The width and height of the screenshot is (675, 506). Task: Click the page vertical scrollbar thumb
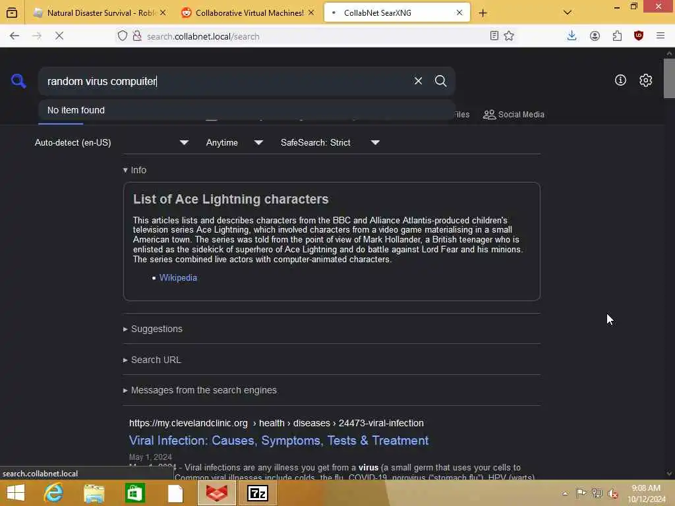pos(669,78)
